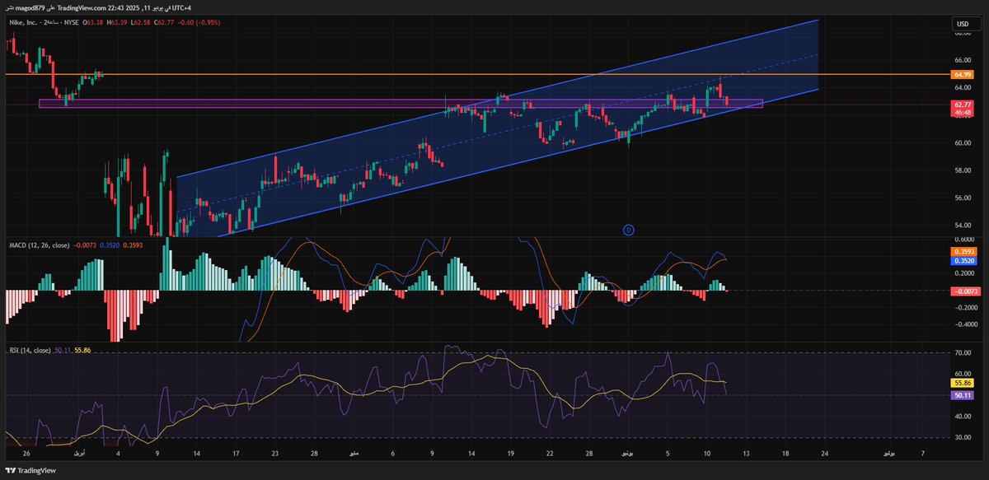The image size is (989, 480).
Task: Click date 13 on time axis
Action: pyautogui.click(x=745, y=453)
